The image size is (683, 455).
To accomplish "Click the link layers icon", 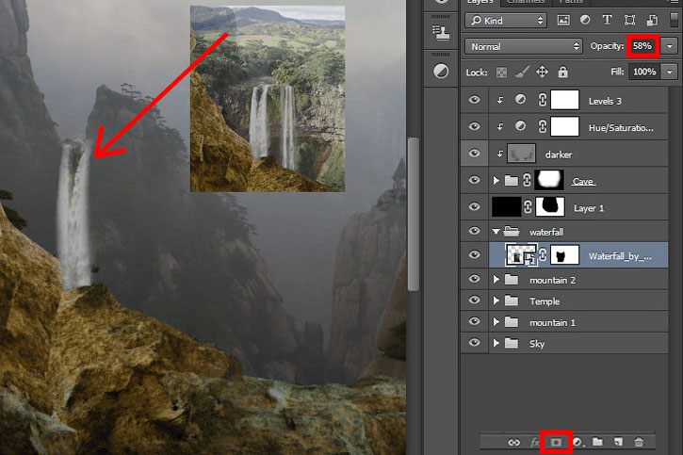I will tap(514, 443).
